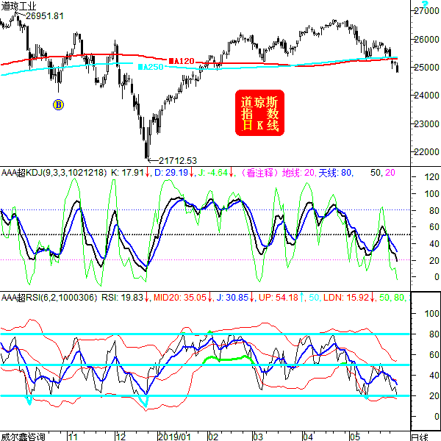Click the 120 label on KDJ axis
This screenshot has height=441, width=441.
point(431,177)
